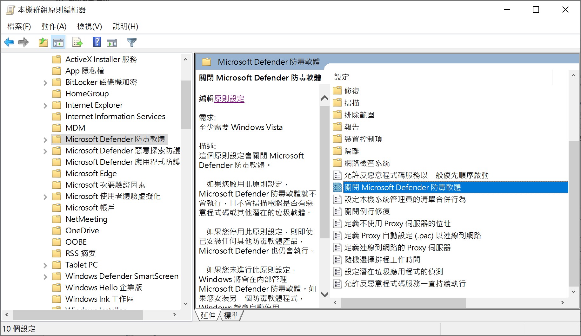Click the MDM folder icon in tree
Screen dimensions: 581x336
coord(57,128)
